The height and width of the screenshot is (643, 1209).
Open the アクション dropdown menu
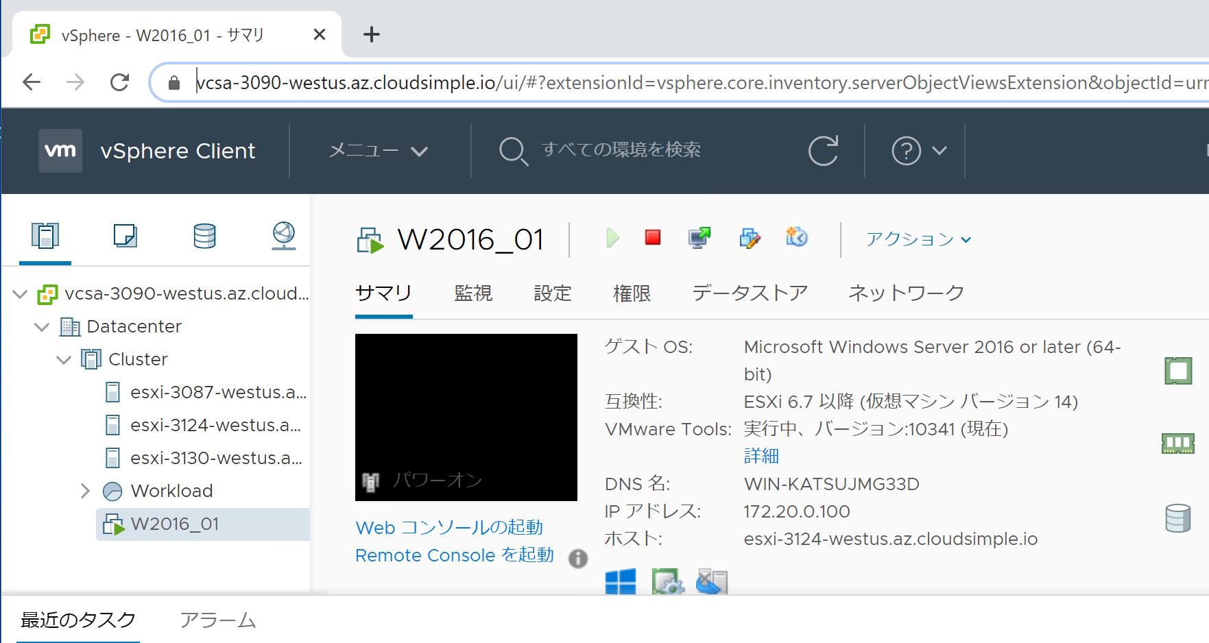click(x=917, y=239)
